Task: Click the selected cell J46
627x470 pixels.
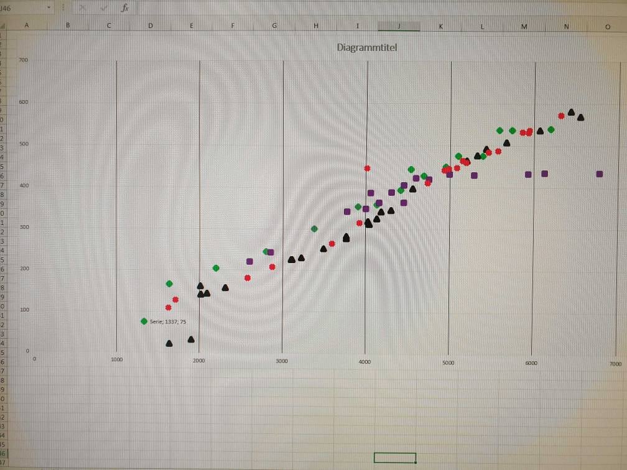Action: (394, 458)
